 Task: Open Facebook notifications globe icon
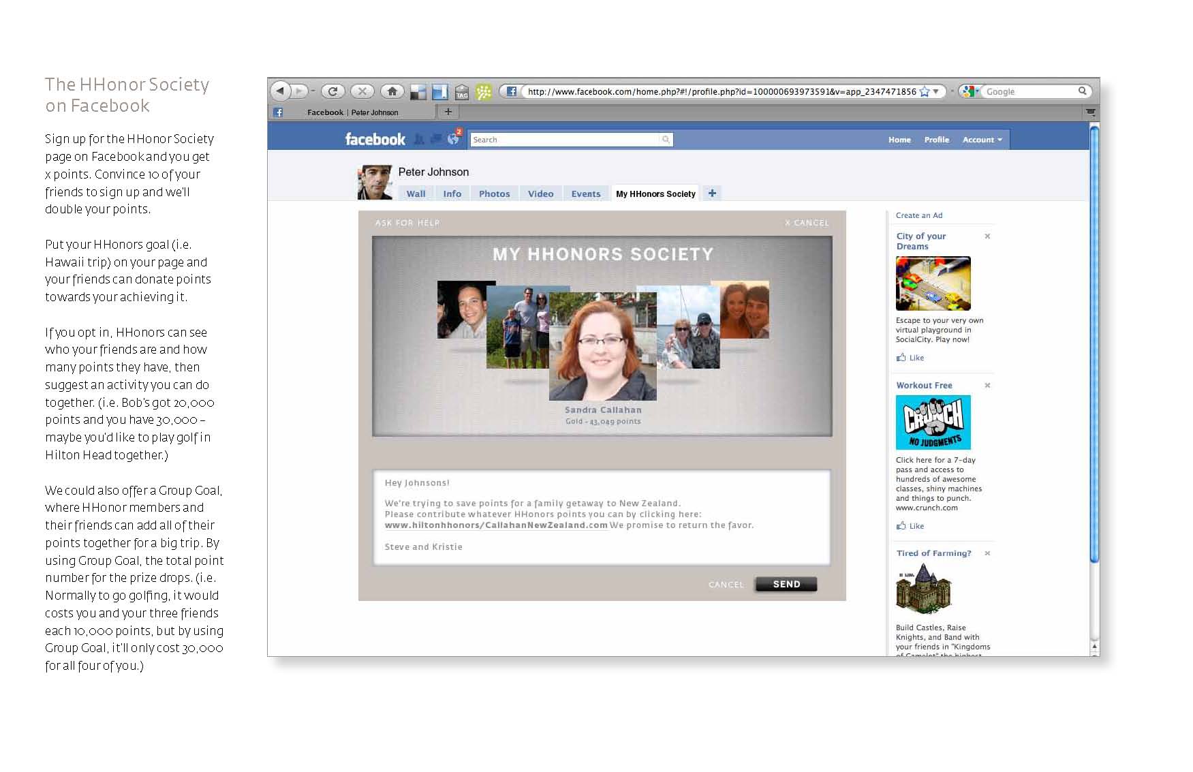pyautogui.click(x=454, y=138)
